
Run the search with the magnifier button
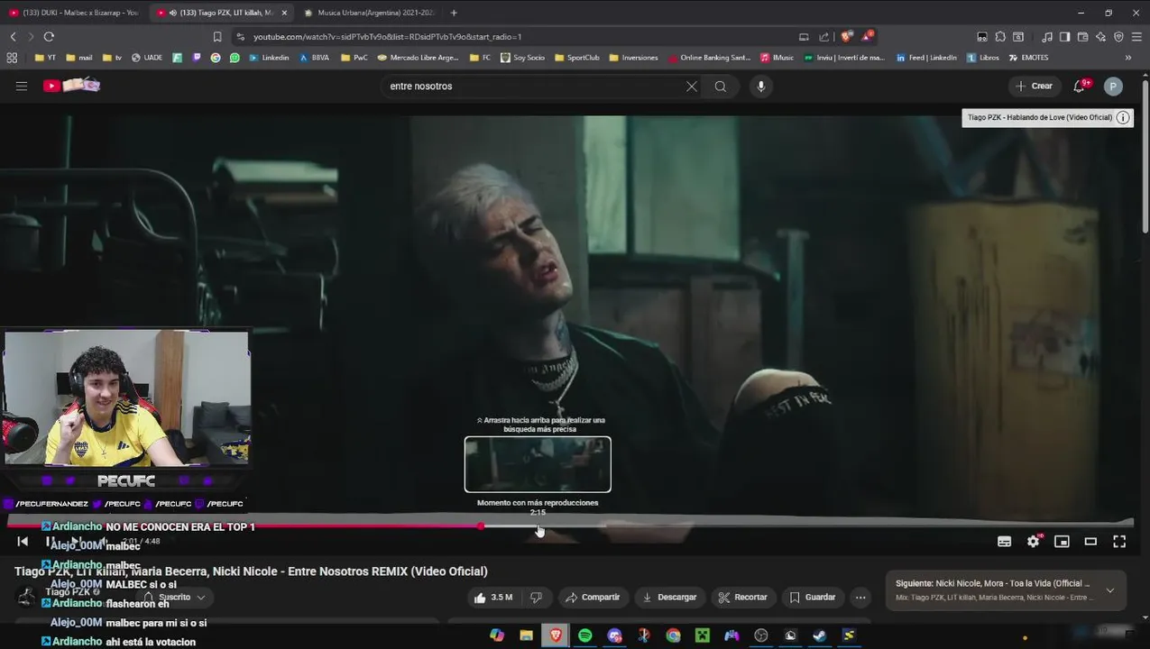click(x=721, y=87)
